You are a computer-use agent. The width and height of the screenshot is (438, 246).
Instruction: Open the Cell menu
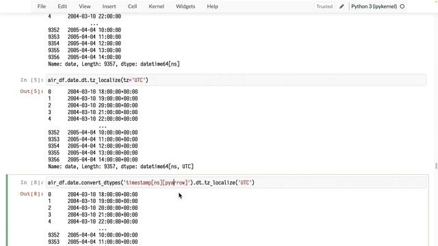(x=132, y=6)
